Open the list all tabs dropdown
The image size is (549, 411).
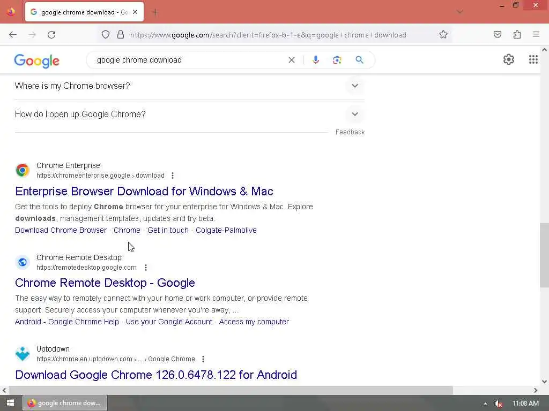click(459, 12)
